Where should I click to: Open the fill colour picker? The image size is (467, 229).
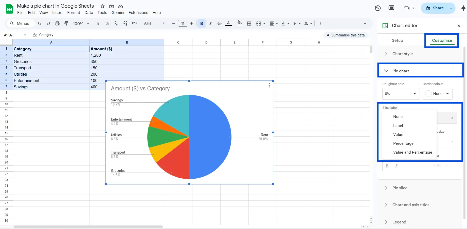(x=240, y=23)
